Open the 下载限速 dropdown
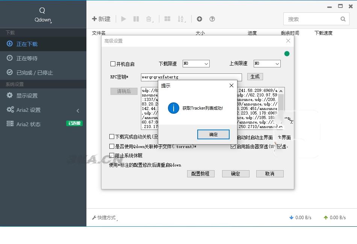 (x=196, y=64)
